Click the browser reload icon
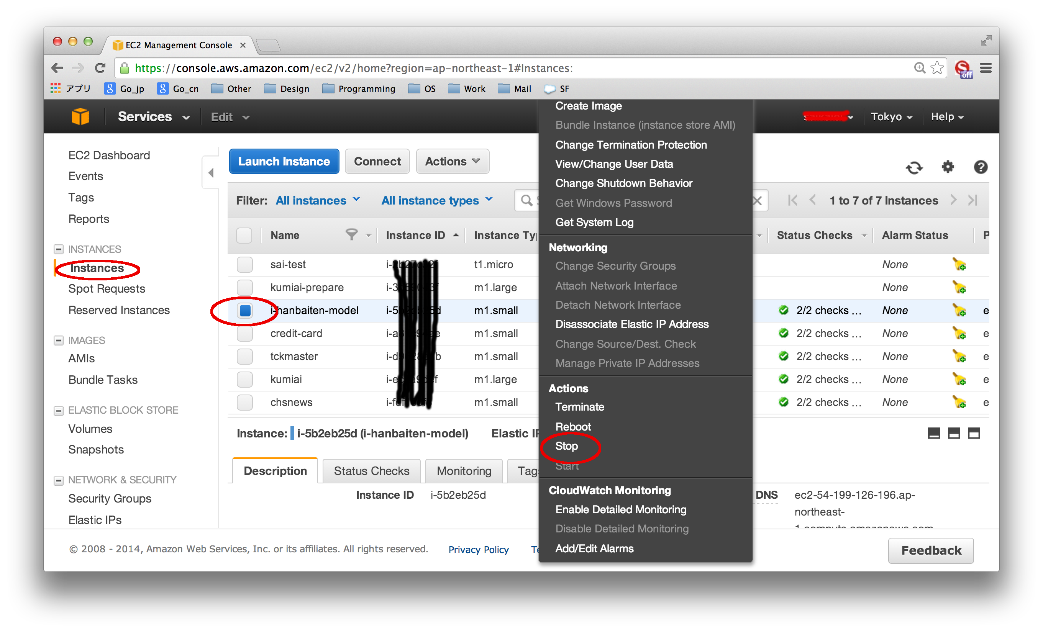1043x632 pixels. (x=100, y=68)
